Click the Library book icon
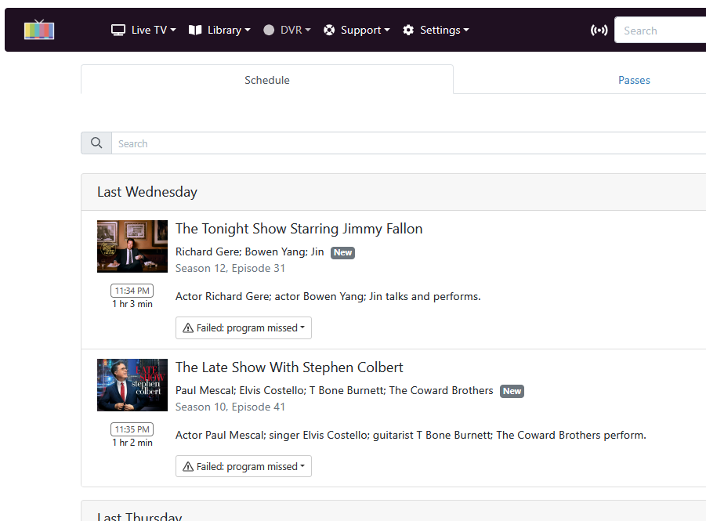The height and width of the screenshot is (521, 706). coord(195,30)
